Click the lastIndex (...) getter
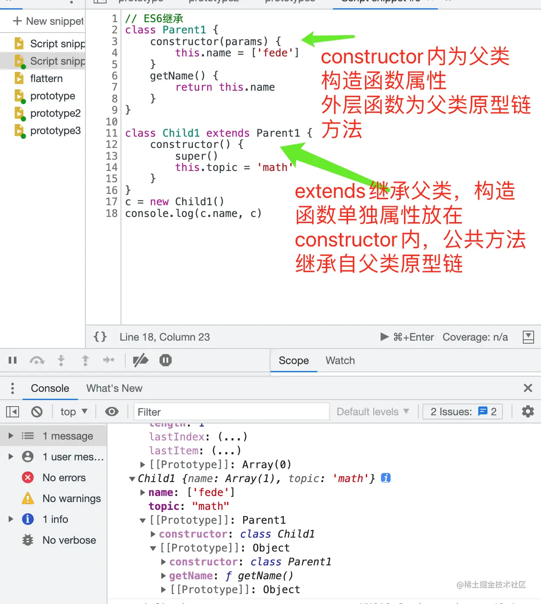The image size is (541, 604). point(232,437)
